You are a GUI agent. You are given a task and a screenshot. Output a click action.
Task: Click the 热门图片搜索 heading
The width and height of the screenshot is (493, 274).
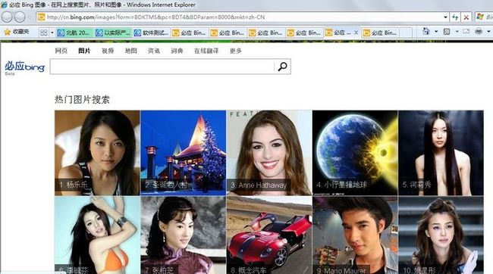(82, 100)
